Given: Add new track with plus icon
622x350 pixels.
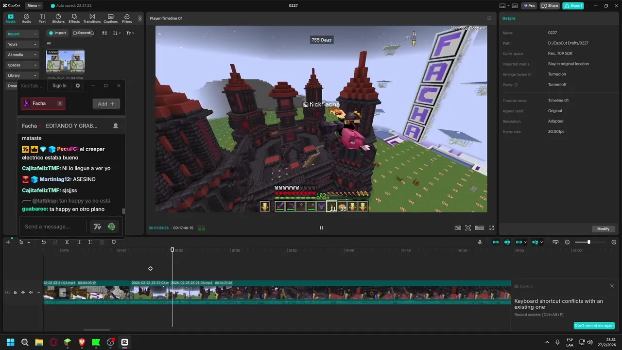Looking at the screenshot, I should click(8, 242).
